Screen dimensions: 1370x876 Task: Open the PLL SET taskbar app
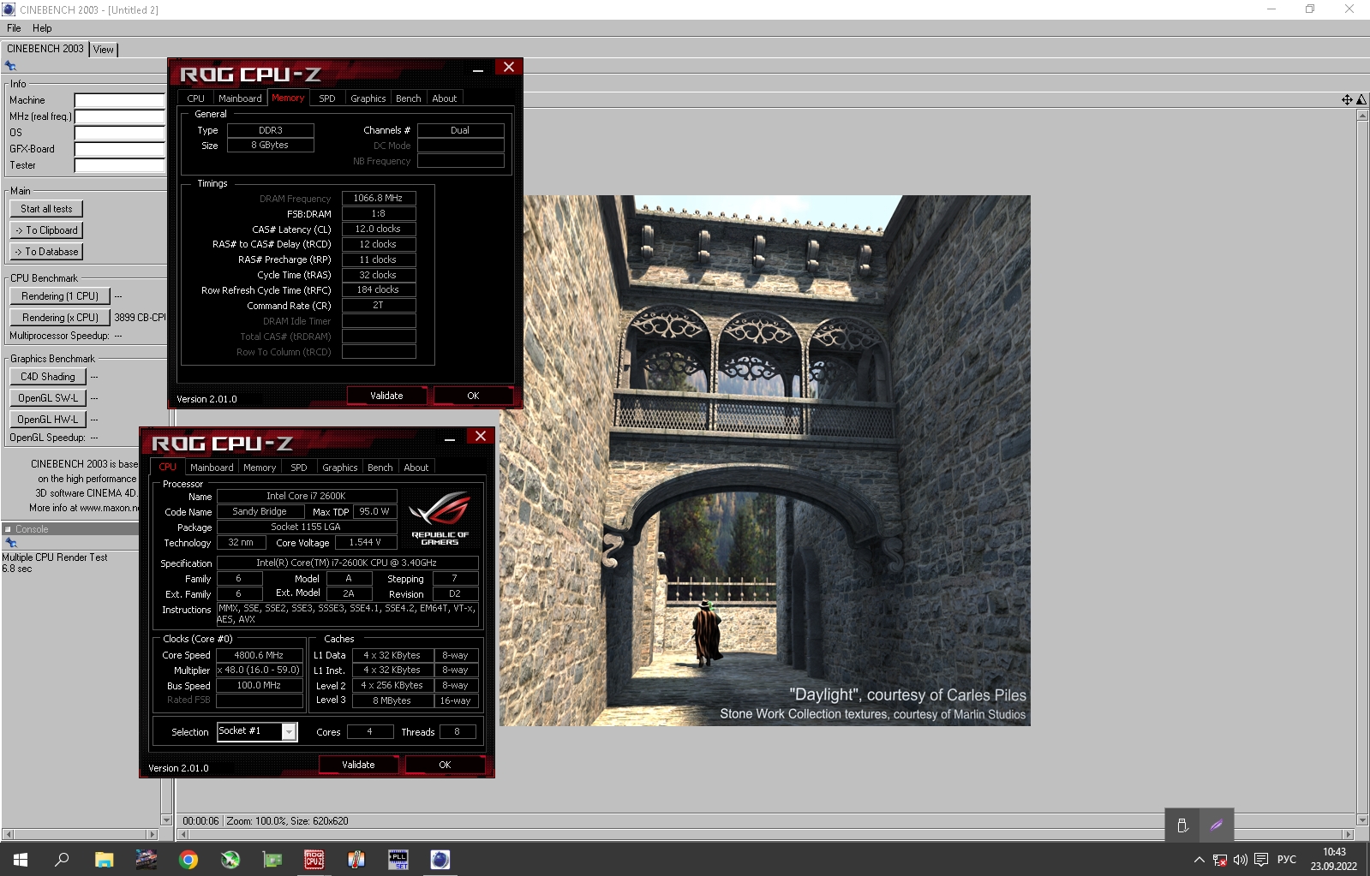(398, 860)
